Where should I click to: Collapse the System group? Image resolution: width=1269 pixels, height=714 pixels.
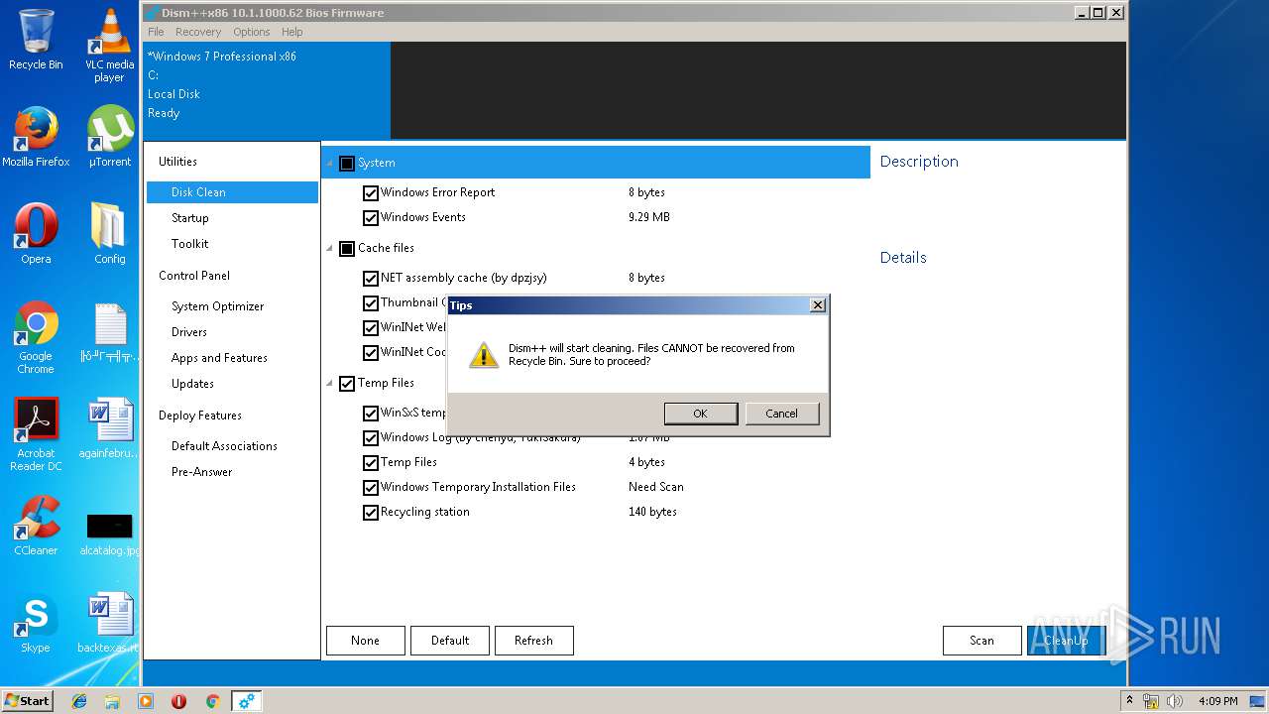[330, 163]
